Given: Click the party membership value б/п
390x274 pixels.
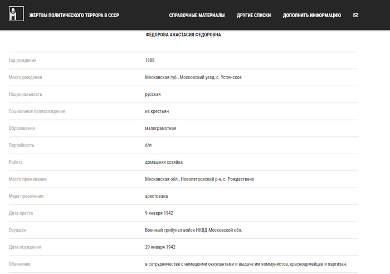Looking at the screenshot, I should point(148,145).
